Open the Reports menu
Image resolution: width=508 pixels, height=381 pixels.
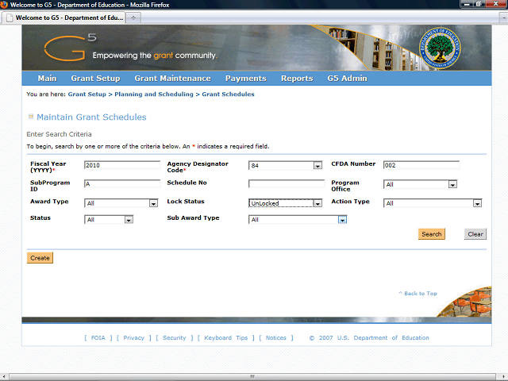pyautogui.click(x=297, y=79)
